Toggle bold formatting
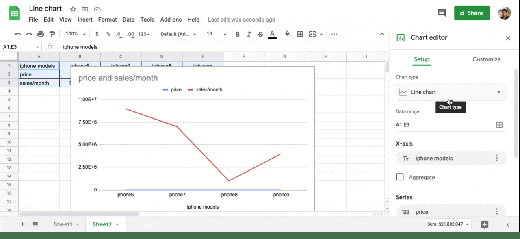Screen dimensions: 520x239 point(238,34)
